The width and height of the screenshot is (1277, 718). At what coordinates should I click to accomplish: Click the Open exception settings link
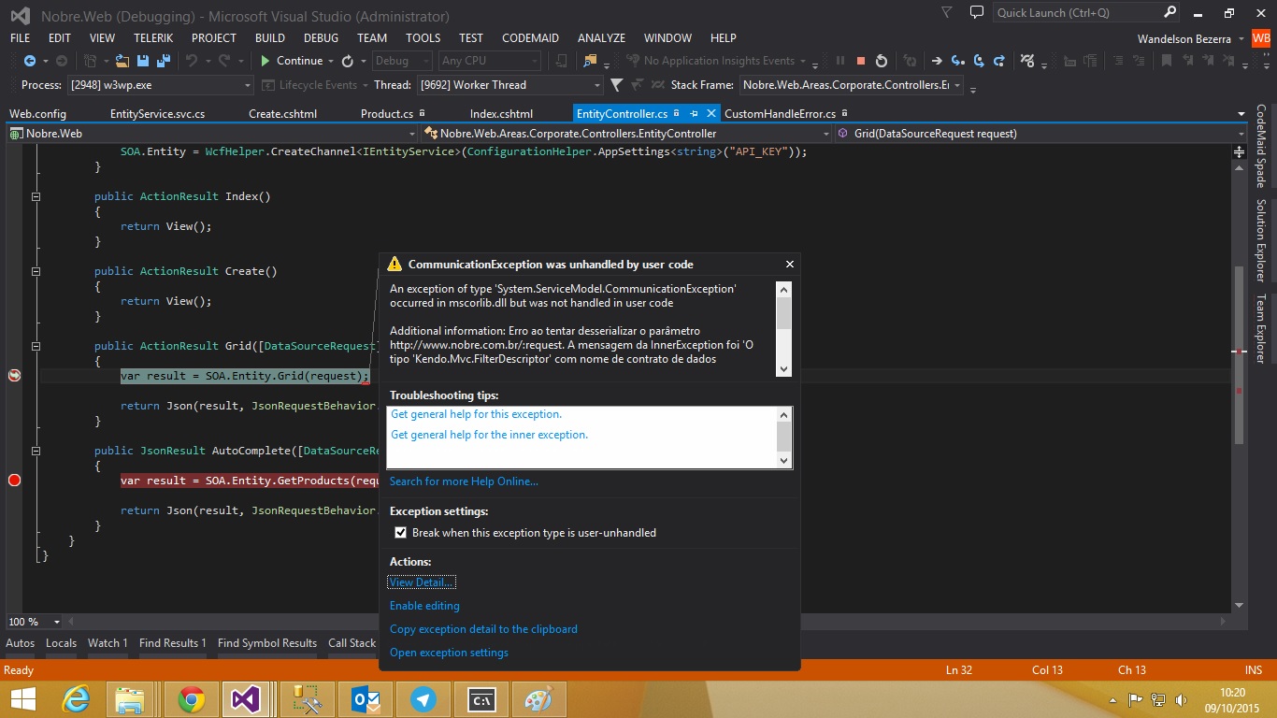(449, 653)
